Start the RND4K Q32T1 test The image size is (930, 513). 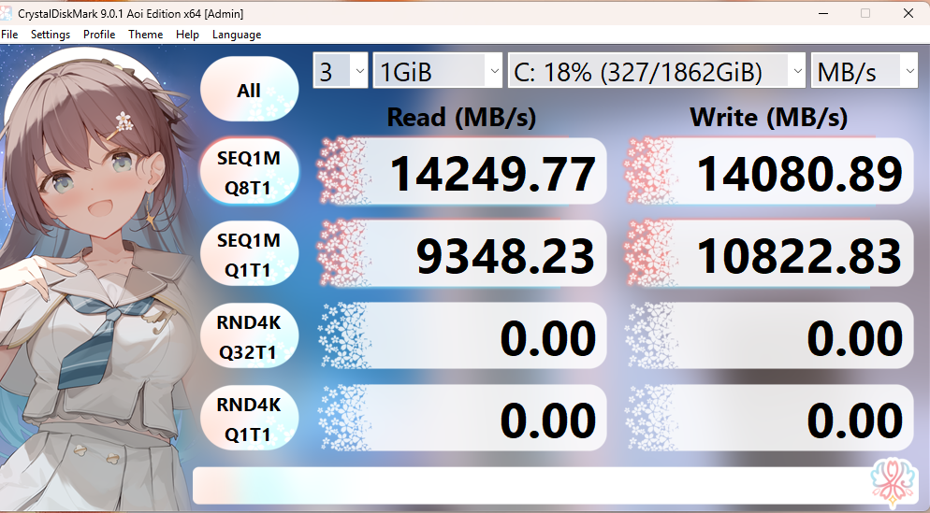[249, 337]
